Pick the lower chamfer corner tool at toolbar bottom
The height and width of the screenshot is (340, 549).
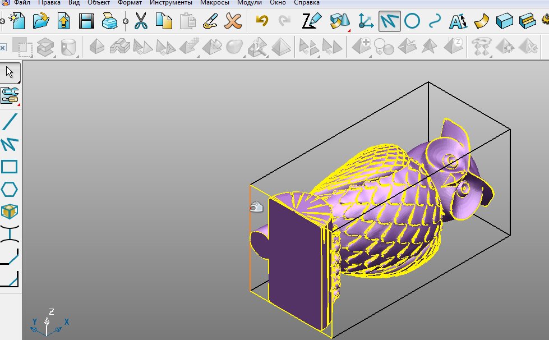10,279
